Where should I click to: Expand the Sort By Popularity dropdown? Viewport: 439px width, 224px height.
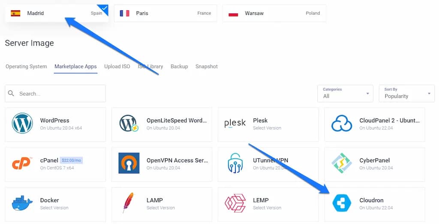pyautogui.click(x=407, y=94)
